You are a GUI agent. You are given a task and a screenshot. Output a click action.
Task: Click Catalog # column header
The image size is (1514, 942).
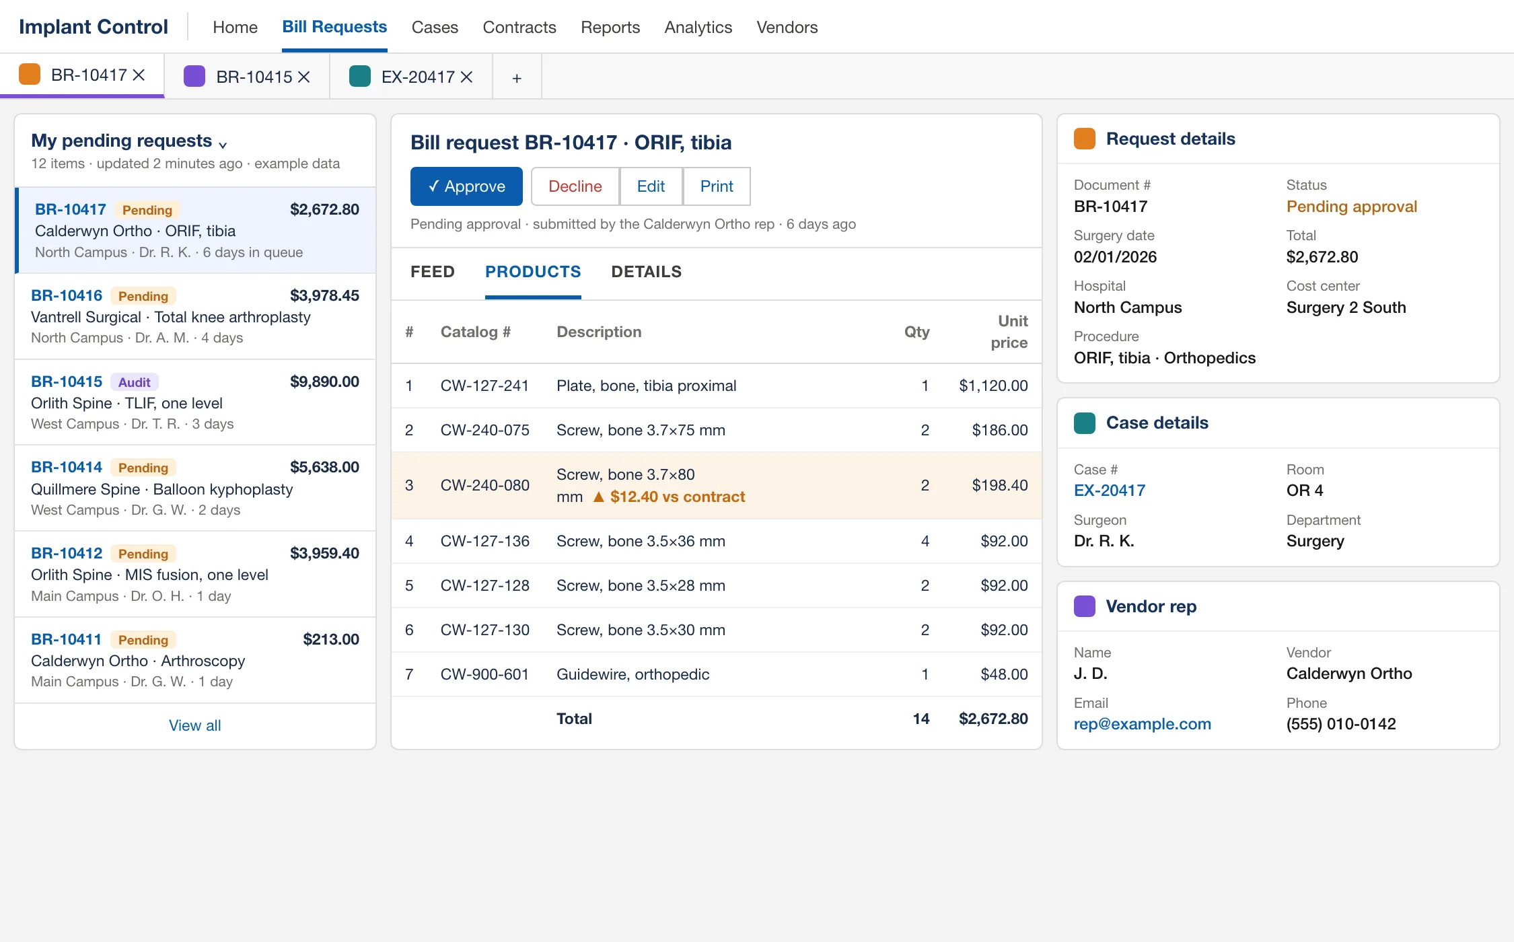[x=476, y=332]
